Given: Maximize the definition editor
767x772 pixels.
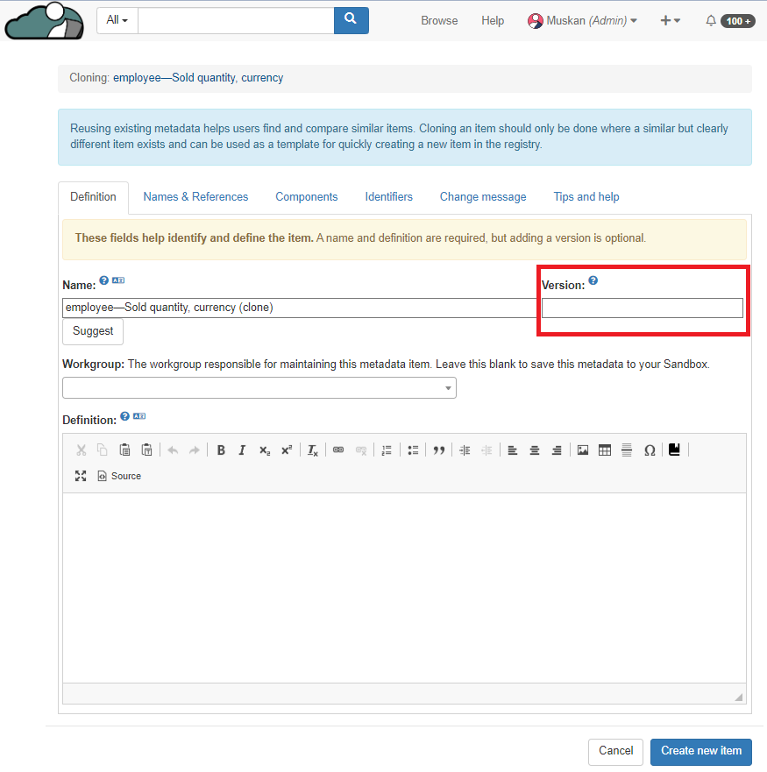Looking at the screenshot, I should click(81, 476).
